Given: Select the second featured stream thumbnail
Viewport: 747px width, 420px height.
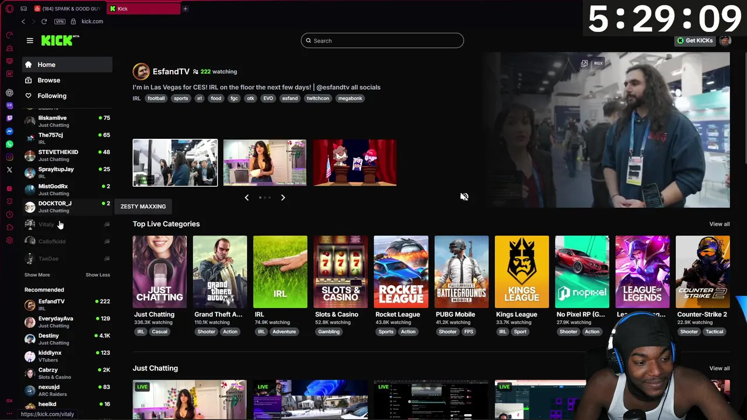Looking at the screenshot, I should pyautogui.click(x=264, y=163).
